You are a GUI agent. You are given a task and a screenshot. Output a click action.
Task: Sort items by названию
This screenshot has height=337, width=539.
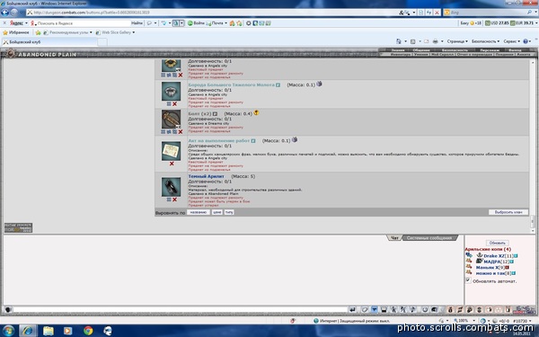point(198,212)
